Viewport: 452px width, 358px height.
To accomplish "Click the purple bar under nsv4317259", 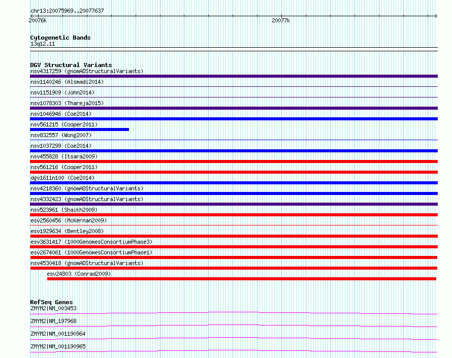I will 234,76.
